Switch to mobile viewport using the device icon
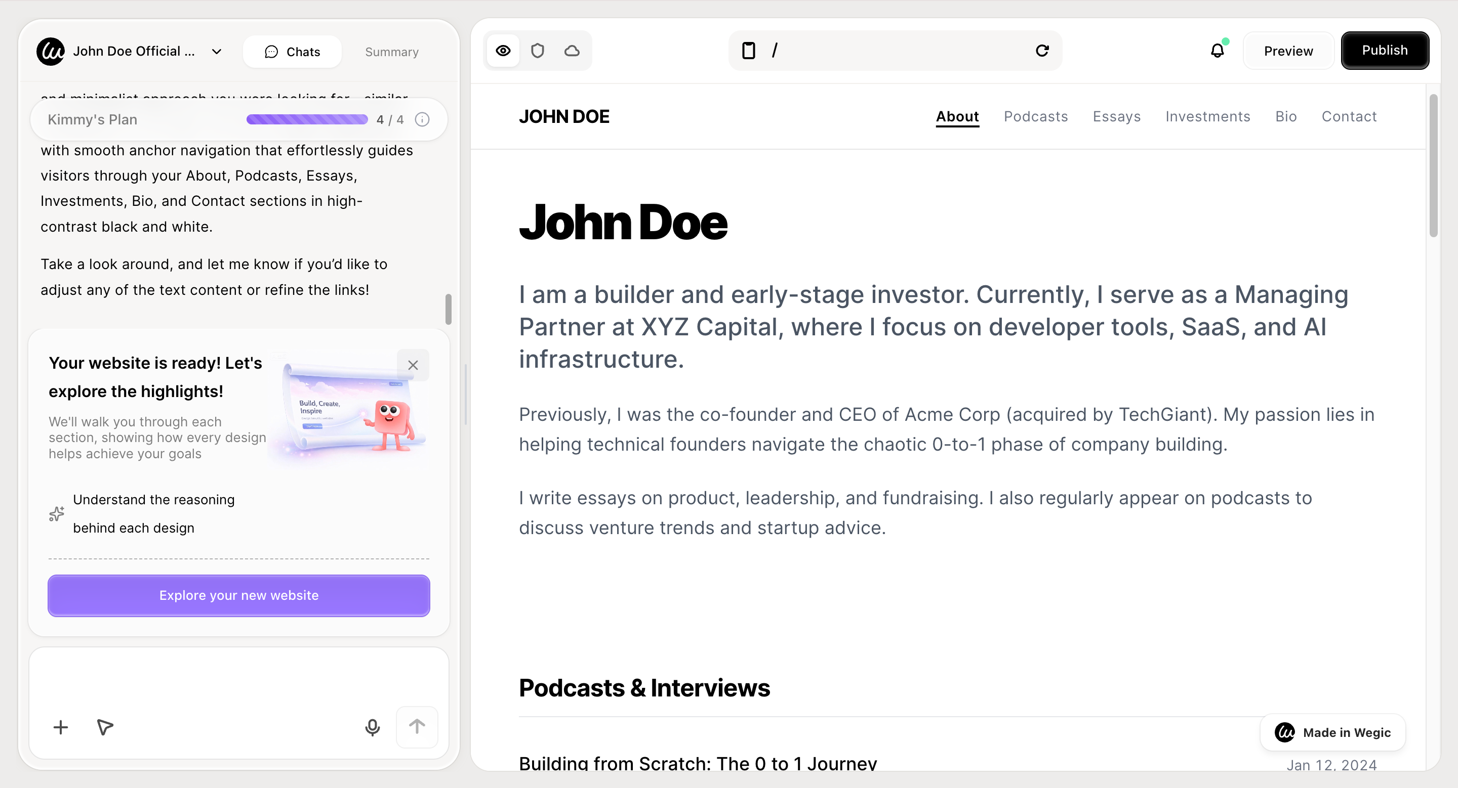The width and height of the screenshot is (1458, 788). point(749,50)
